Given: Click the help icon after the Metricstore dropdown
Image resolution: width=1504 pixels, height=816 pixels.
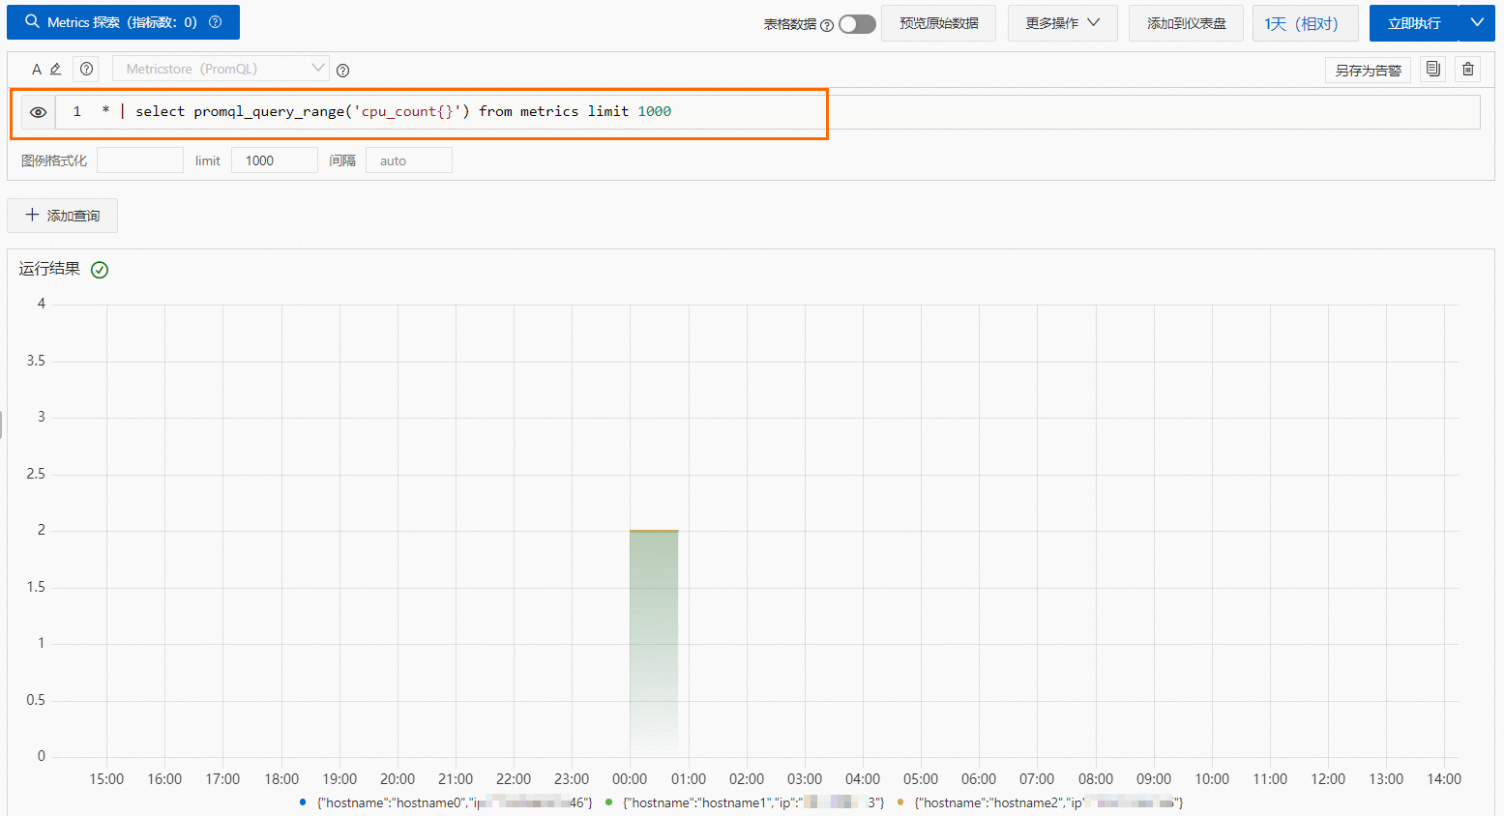Looking at the screenshot, I should [x=342, y=70].
